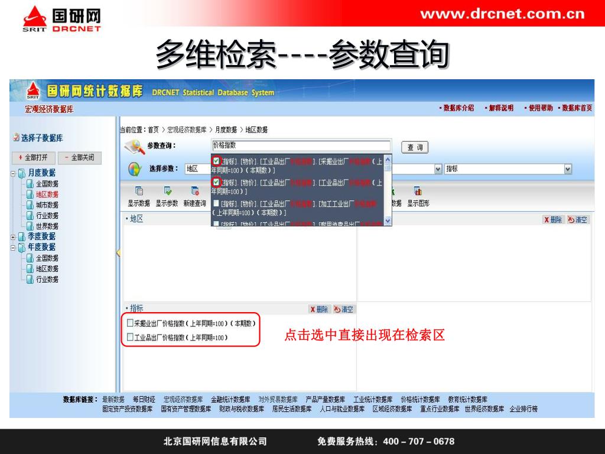
Task: Click the 选择子数据库 header icon
Action: 16,137
